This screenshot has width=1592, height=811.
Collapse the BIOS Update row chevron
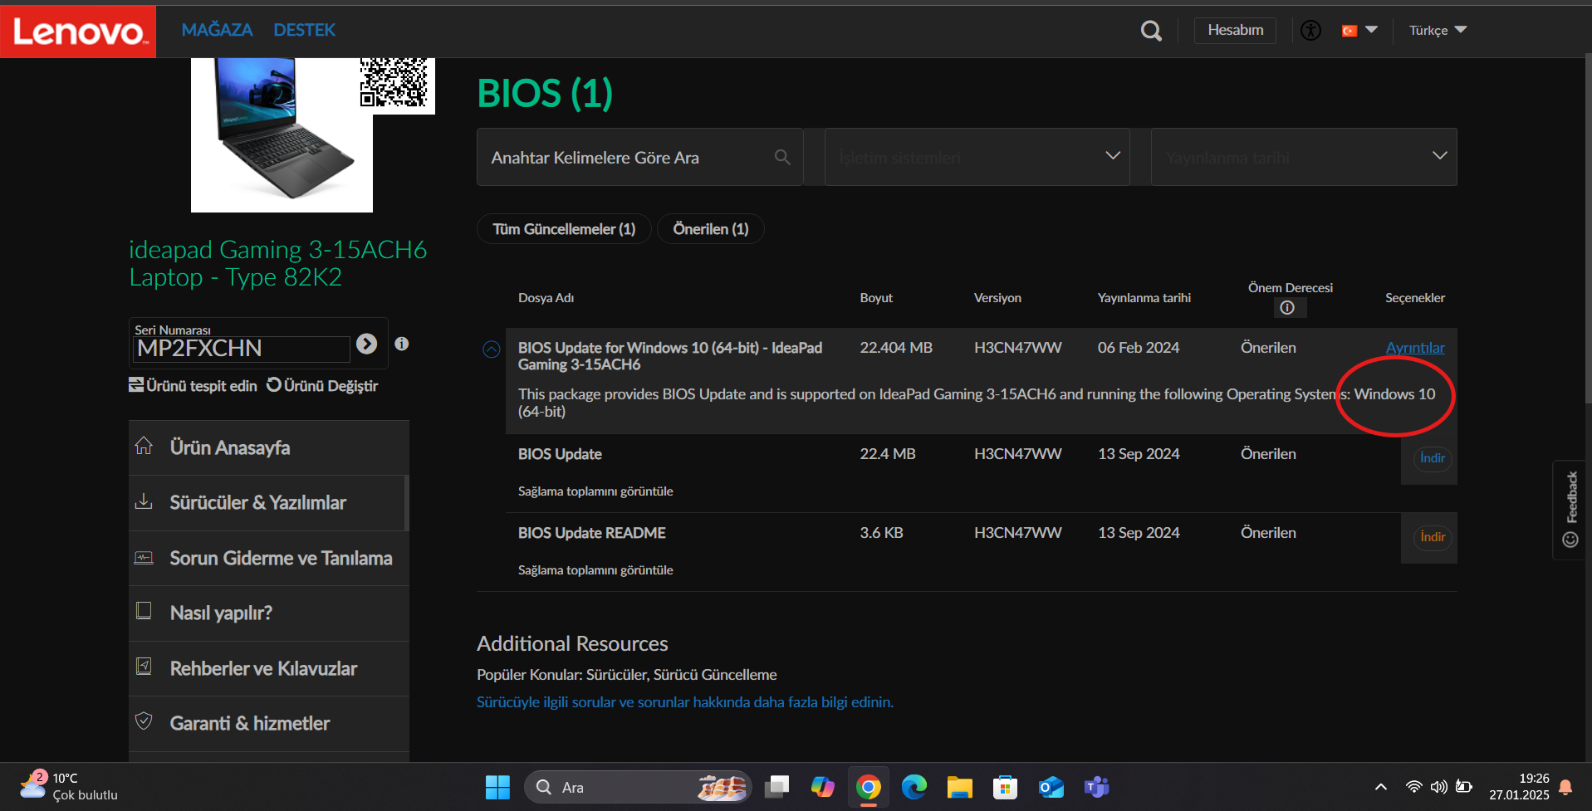(492, 349)
